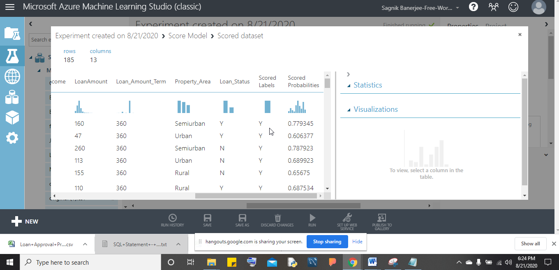Viewport: 559px width, 270px height.
Task: Click the Save toolbar button
Action: [208, 220]
